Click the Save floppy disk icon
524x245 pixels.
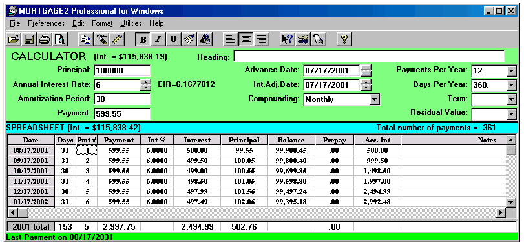(30, 40)
